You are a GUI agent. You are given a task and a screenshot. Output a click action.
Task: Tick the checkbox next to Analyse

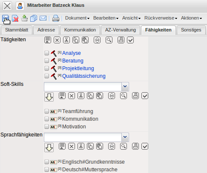[46, 53]
